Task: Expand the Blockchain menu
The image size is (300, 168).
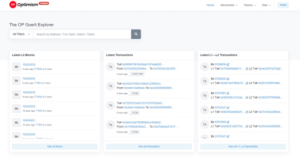Action: click(x=229, y=5)
